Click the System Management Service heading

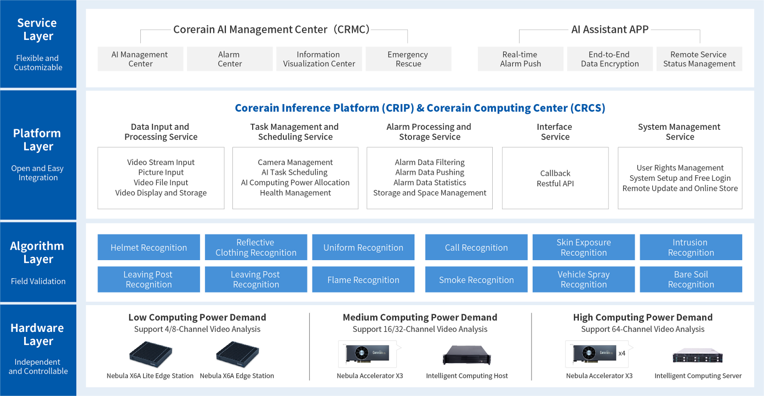[680, 132]
